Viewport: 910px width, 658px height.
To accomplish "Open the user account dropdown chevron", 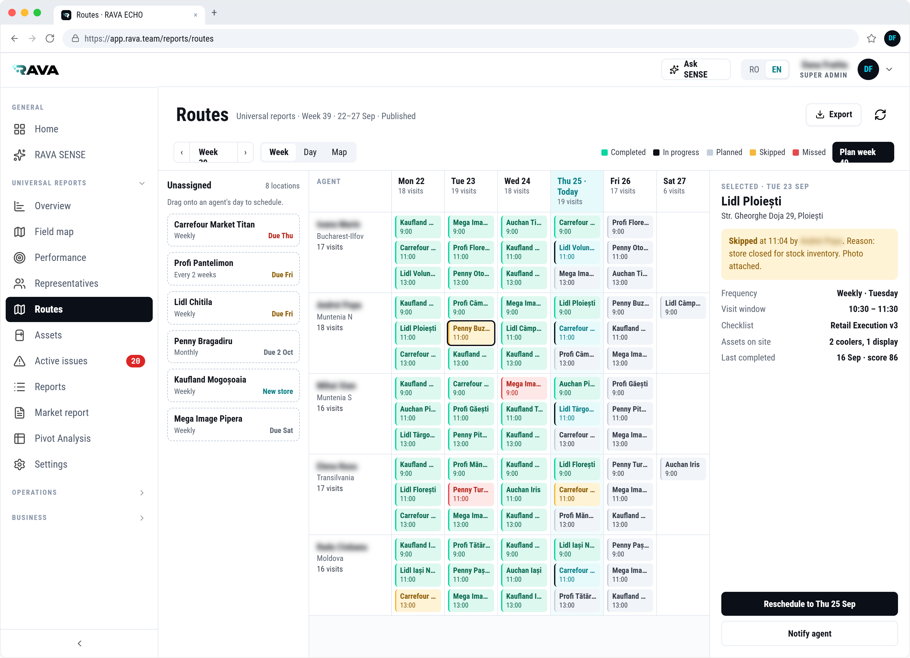I will [x=889, y=69].
